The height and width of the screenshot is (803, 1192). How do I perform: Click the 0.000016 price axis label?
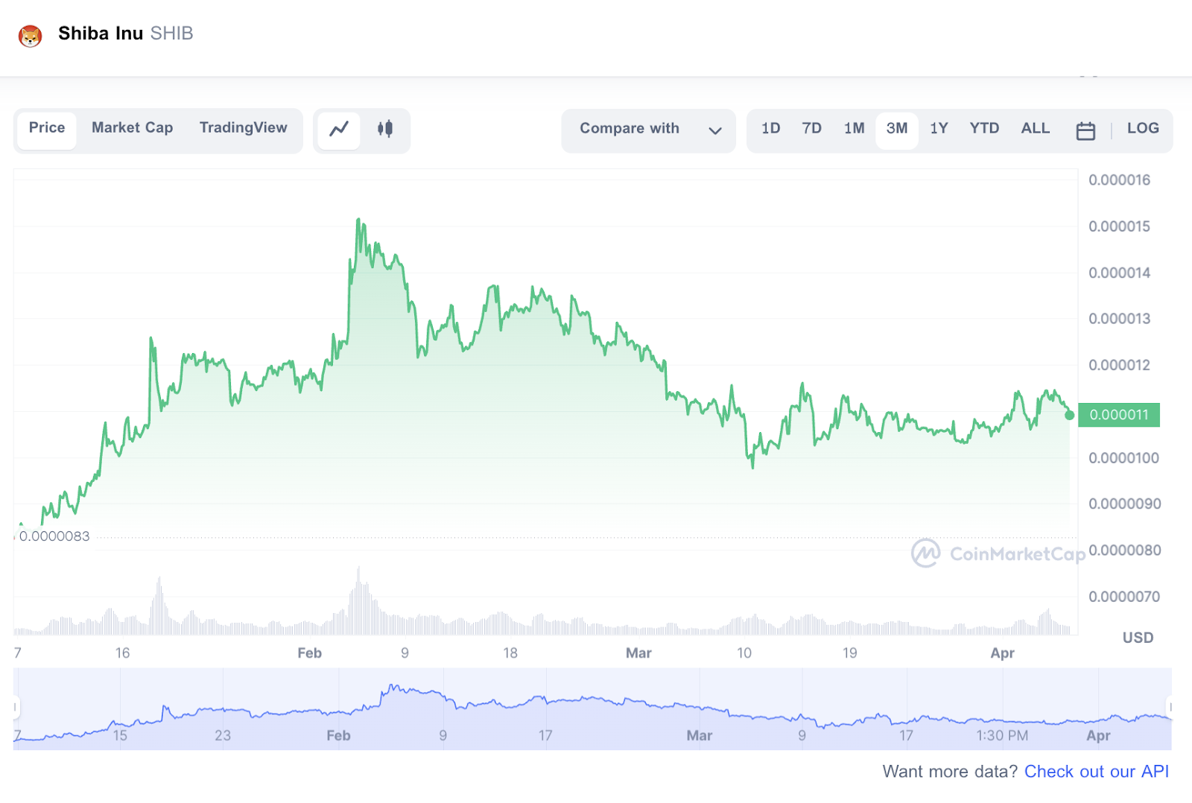[1119, 180]
